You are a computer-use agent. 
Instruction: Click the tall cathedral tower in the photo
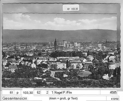point(55,44)
